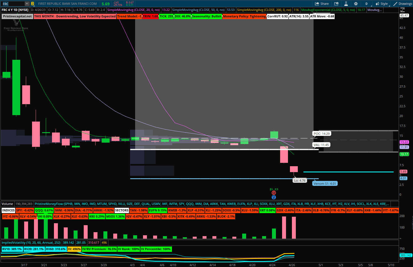This screenshot has height=267, width=413.
Task: Click the Trend Model: -1 label
Action: (x=129, y=16)
